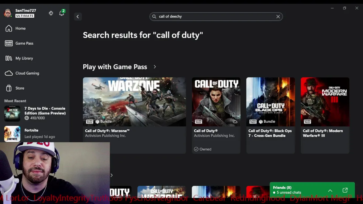This screenshot has width=363, height=204.
Task: Click the cloud icon on Call of Duty card
Action: [x=235, y=122]
